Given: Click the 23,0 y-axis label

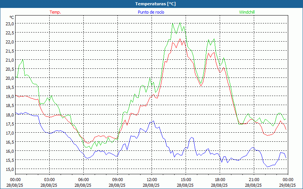Looking at the screenshot, I should [x=10, y=24].
